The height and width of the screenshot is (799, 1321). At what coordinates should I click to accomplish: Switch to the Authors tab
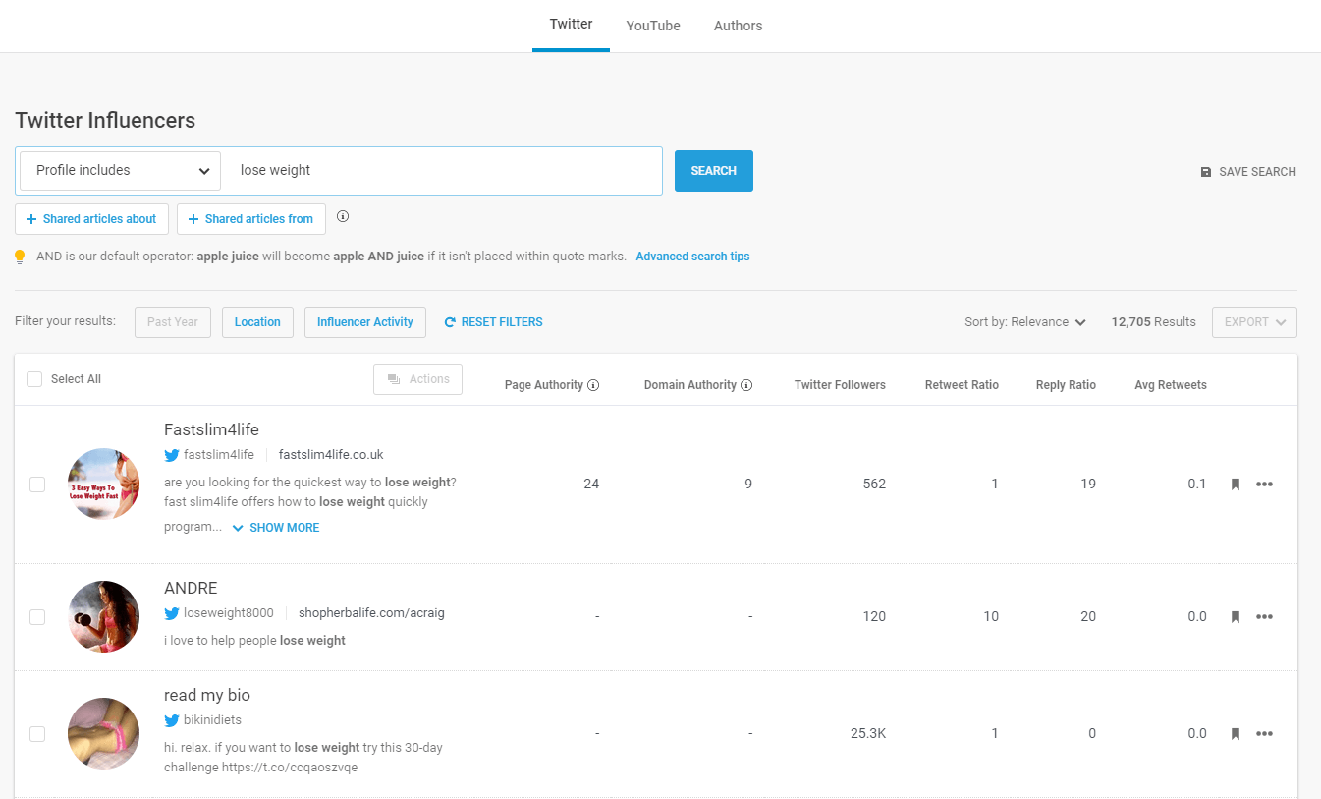[x=738, y=26]
